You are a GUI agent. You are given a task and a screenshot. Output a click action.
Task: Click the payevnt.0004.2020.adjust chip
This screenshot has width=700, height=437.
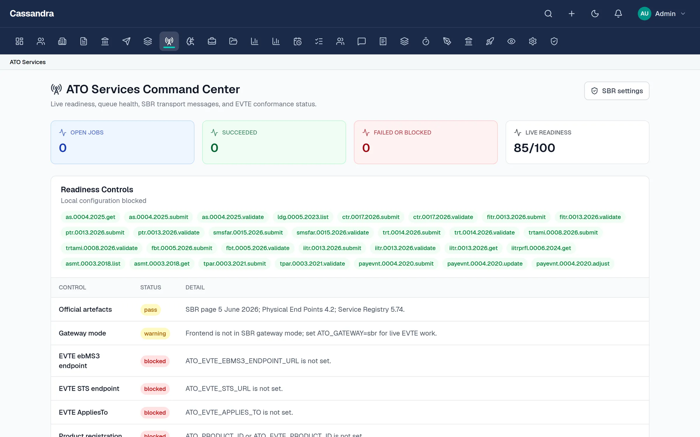coord(573,264)
